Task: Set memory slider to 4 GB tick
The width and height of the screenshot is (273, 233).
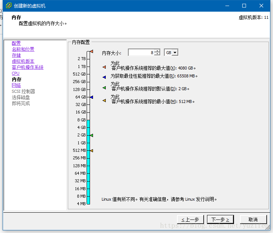Action: tap(88, 127)
